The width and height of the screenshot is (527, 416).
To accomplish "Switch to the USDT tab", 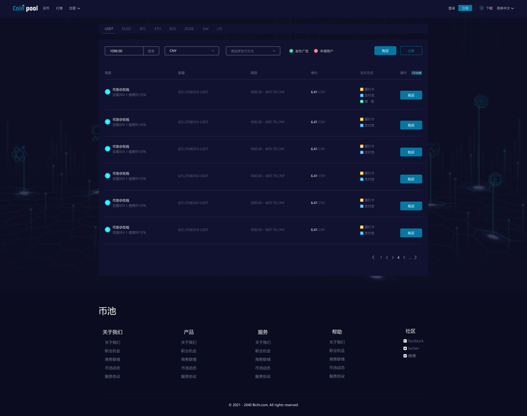I will pyautogui.click(x=109, y=28).
